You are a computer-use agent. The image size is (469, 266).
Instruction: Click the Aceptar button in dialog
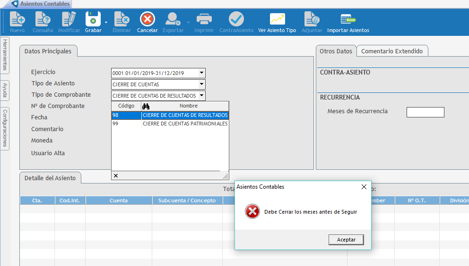point(346,240)
